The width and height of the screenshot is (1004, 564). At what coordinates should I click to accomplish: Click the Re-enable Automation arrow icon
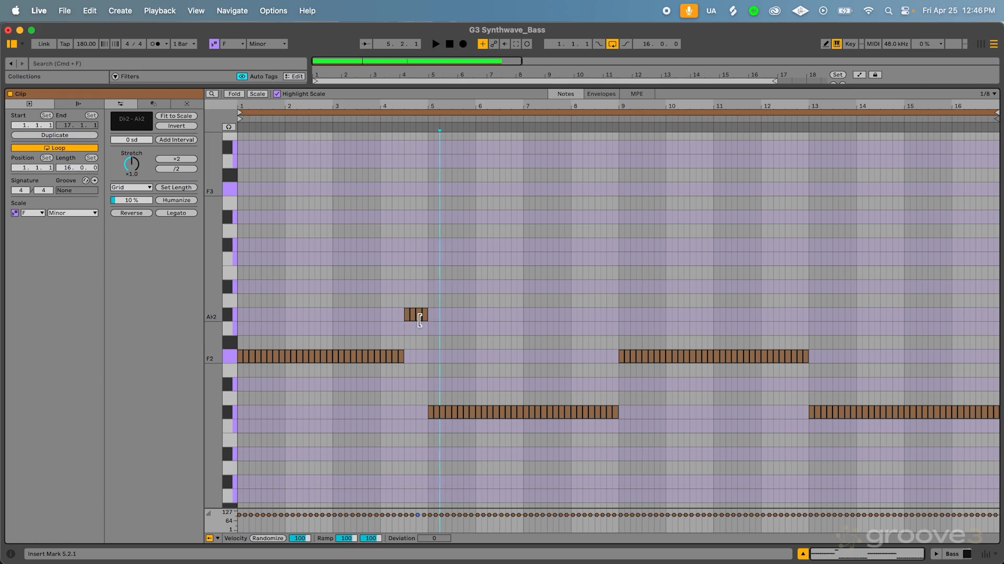pyautogui.click(x=505, y=44)
